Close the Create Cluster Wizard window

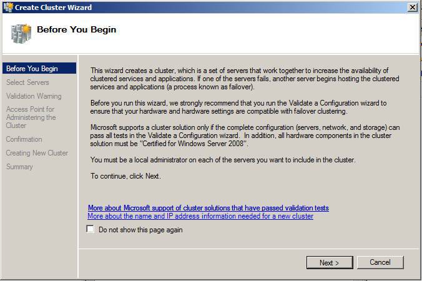(412, 7)
